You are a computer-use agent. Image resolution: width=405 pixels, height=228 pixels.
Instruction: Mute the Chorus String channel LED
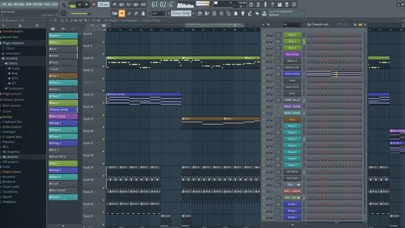coord(264,74)
